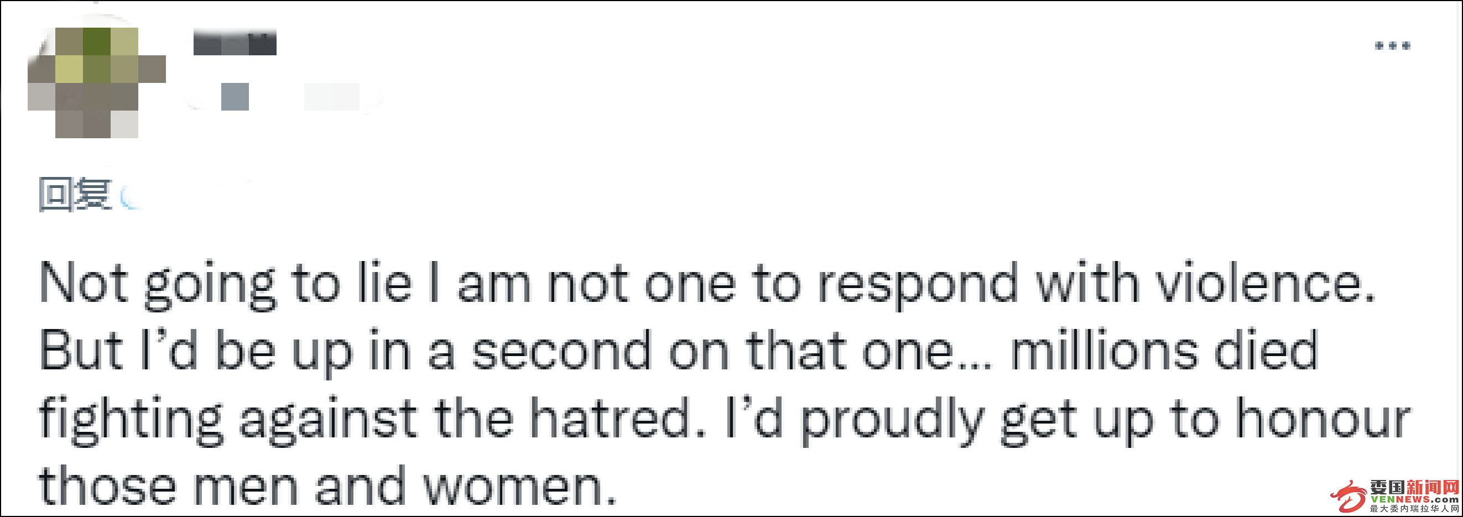Select the line starting 'Not going to lie'
1463x517 pixels.
(x=707, y=284)
